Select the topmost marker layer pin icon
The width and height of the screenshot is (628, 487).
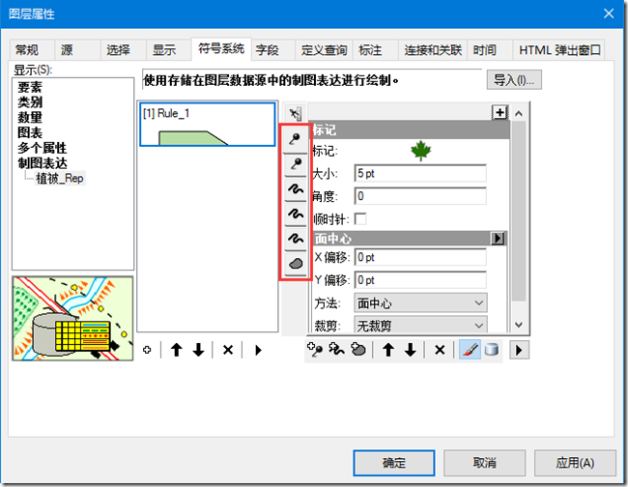(296, 139)
